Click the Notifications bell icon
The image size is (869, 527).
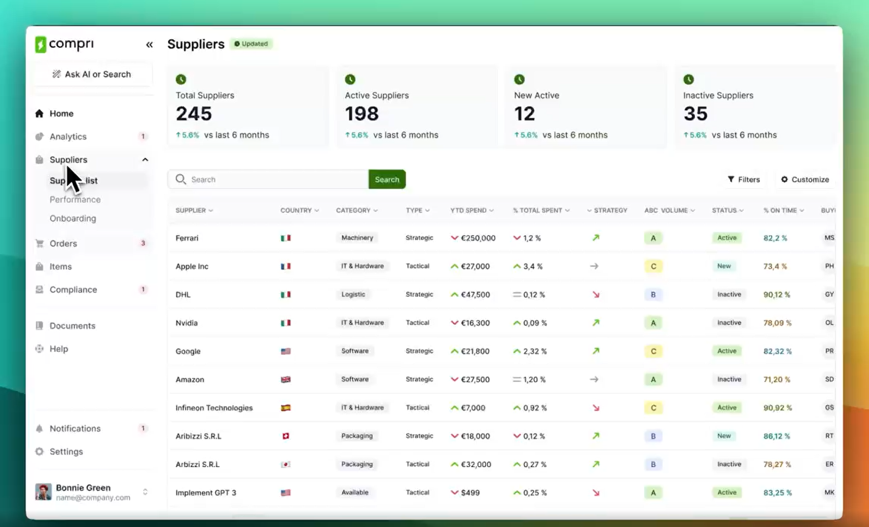pyautogui.click(x=40, y=429)
